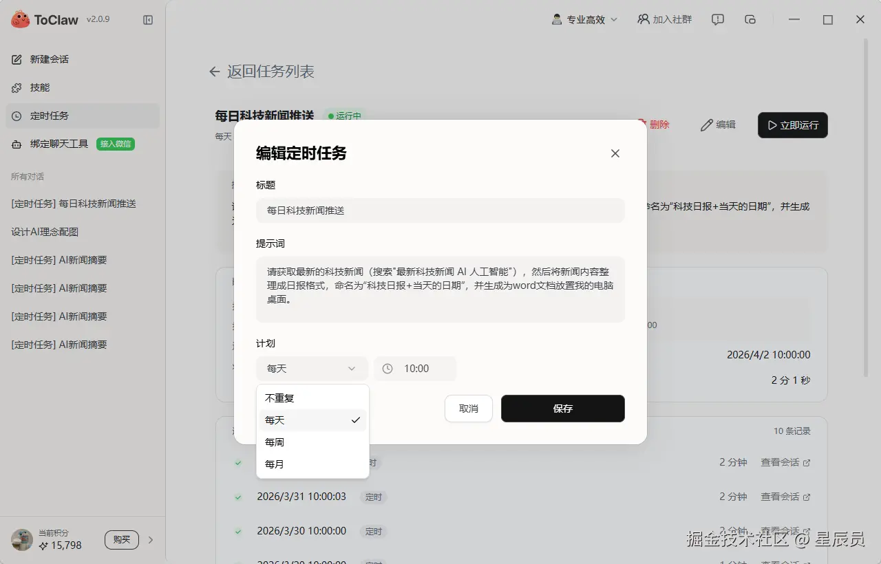Open 技能 in the sidebar
The image size is (881, 564).
point(83,87)
